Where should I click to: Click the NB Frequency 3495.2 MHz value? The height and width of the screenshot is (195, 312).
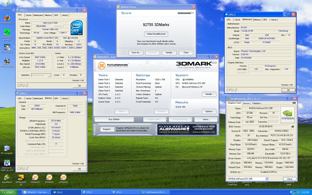(x=75, y=112)
